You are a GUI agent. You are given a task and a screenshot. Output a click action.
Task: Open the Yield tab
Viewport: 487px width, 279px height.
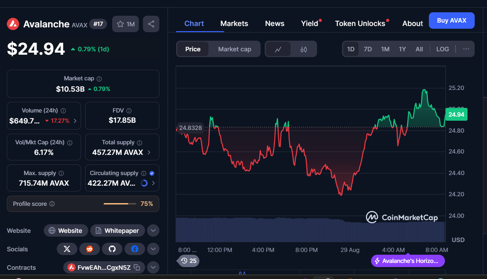pyautogui.click(x=310, y=24)
